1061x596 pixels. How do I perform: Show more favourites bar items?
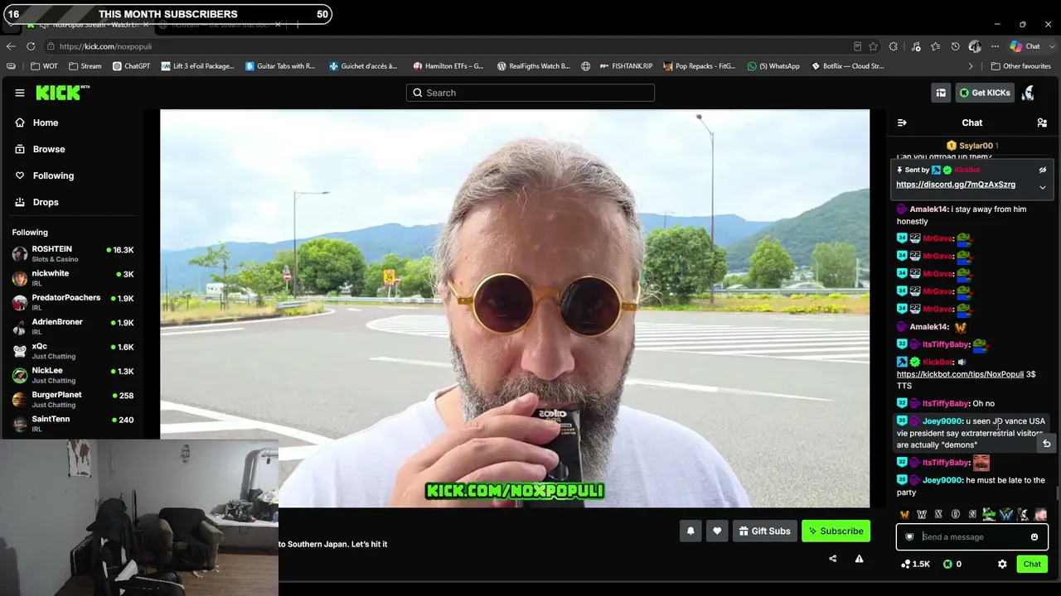point(971,66)
